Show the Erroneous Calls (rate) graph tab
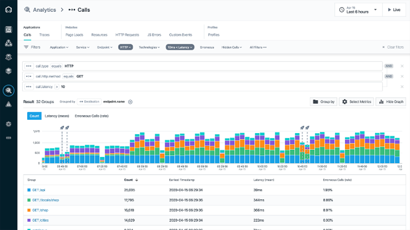The image size is (410, 230). pyautogui.click(x=92, y=116)
